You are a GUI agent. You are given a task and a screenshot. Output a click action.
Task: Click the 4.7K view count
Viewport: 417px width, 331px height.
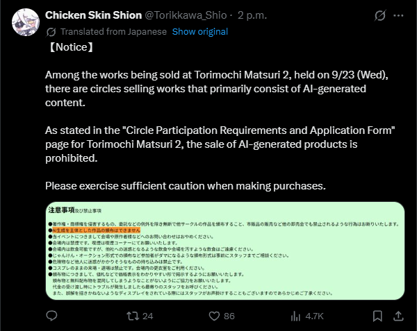314,316
